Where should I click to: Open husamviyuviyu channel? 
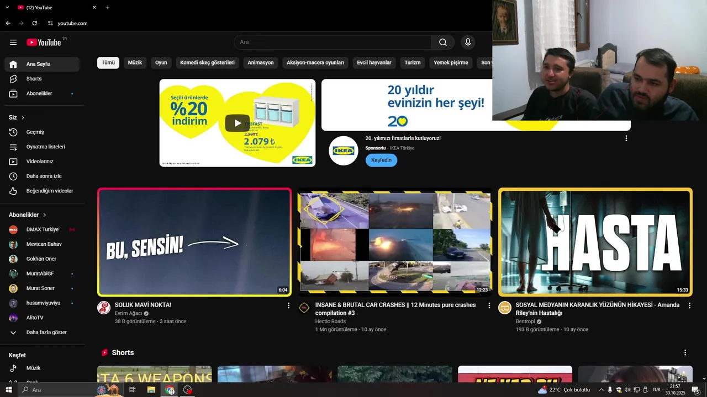[x=42, y=303]
